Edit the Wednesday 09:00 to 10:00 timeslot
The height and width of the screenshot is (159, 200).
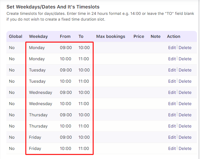click(x=172, y=92)
